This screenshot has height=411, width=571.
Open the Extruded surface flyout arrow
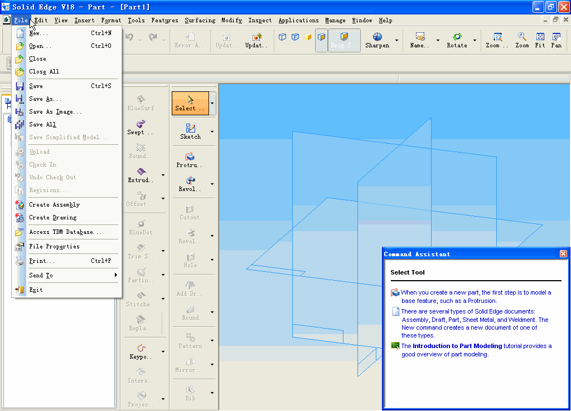tap(163, 175)
